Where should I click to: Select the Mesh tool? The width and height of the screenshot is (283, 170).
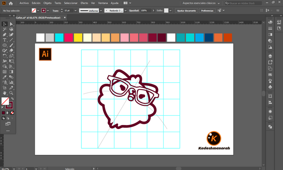click(4, 72)
